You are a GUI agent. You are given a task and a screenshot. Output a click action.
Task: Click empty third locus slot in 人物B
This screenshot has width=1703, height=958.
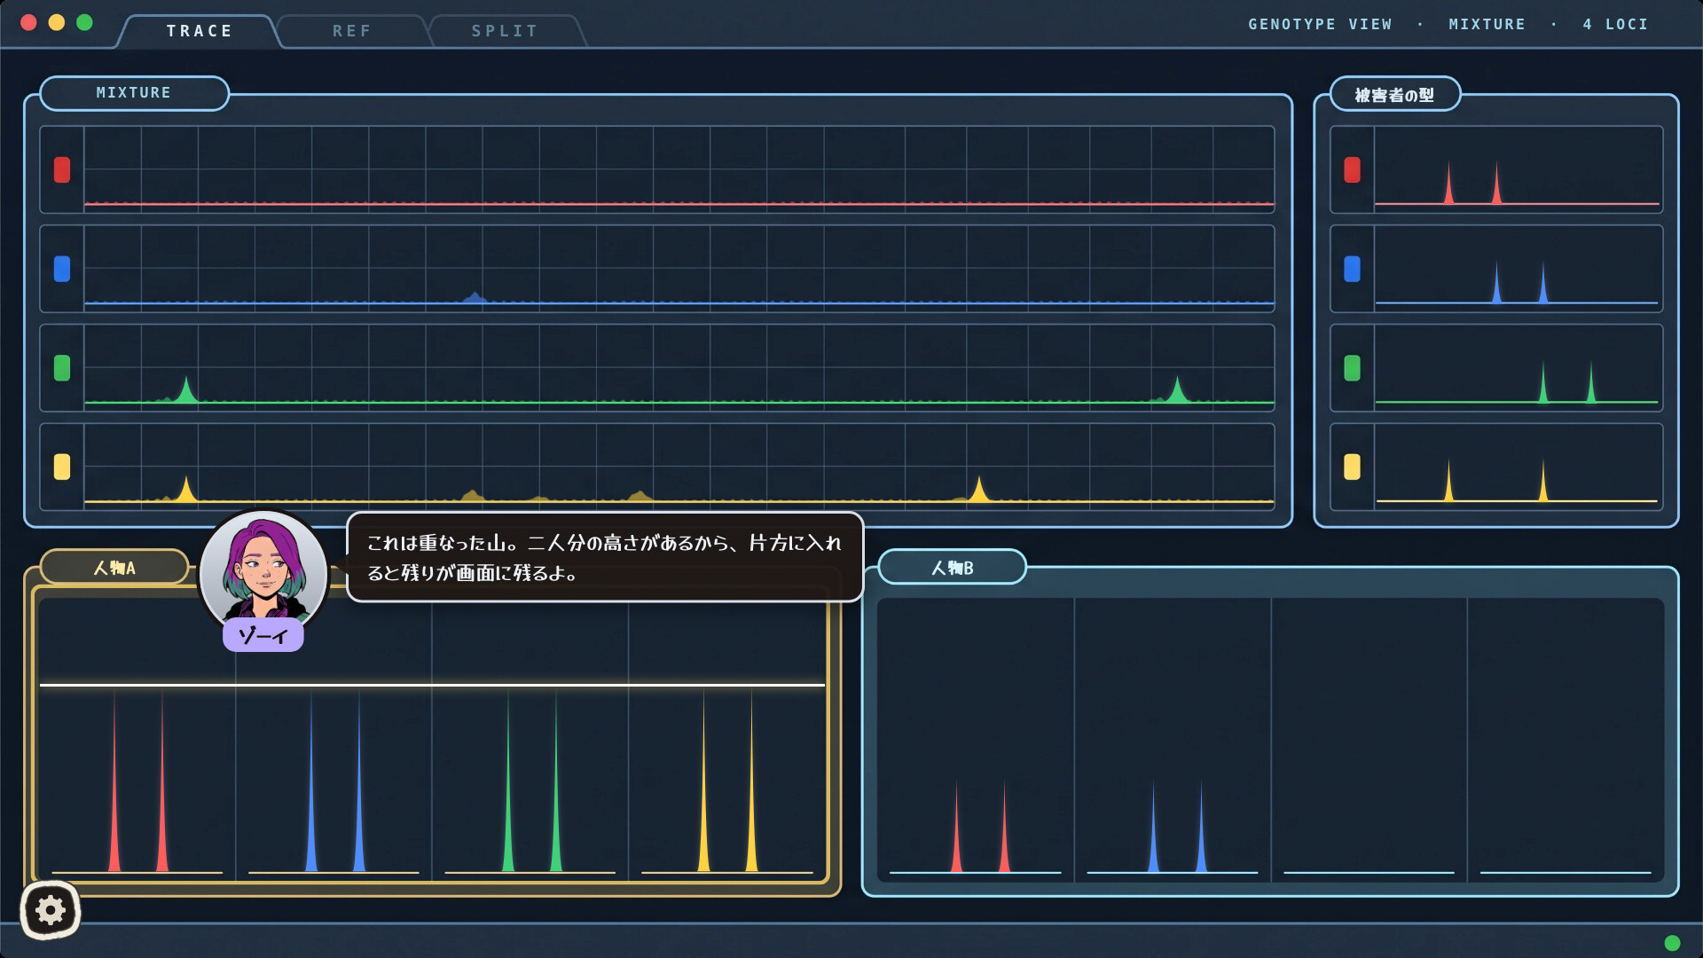pyautogui.click(x=1369, y=741)
